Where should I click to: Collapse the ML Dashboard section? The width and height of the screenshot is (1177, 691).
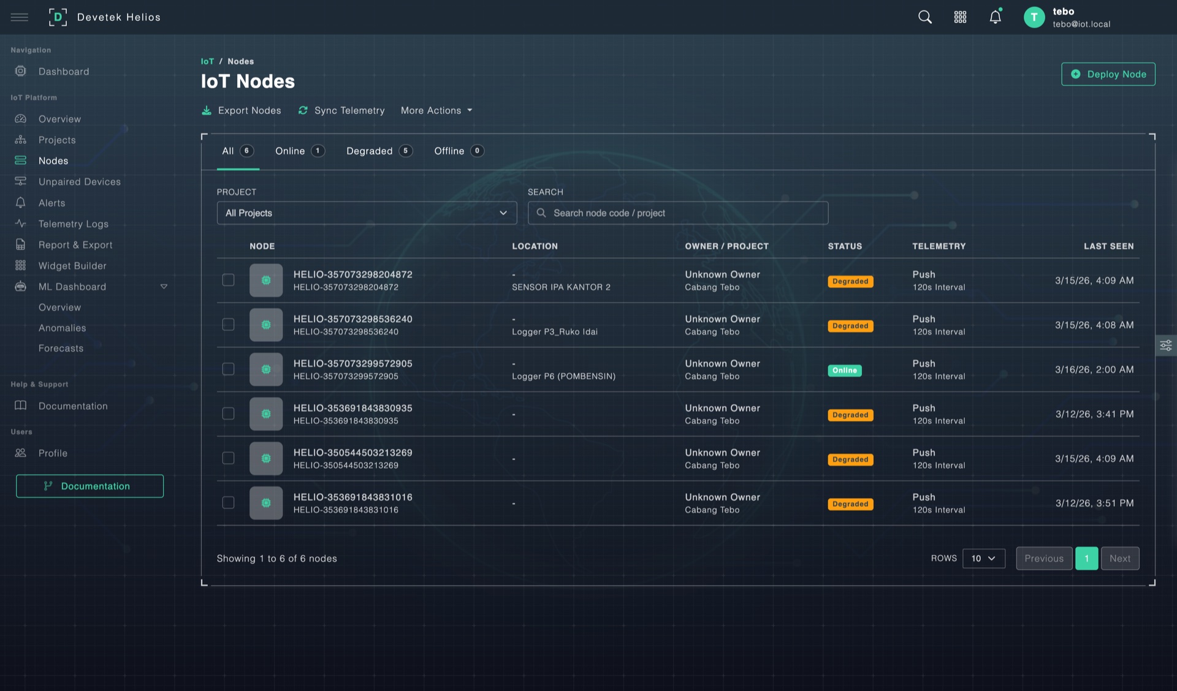click(x=164, y=286)
